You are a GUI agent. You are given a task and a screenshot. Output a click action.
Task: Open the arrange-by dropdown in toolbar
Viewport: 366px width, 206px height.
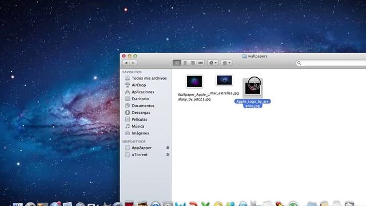(226, 63)
